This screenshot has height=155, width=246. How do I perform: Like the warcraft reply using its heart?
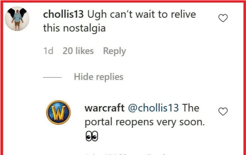point(223,112)
